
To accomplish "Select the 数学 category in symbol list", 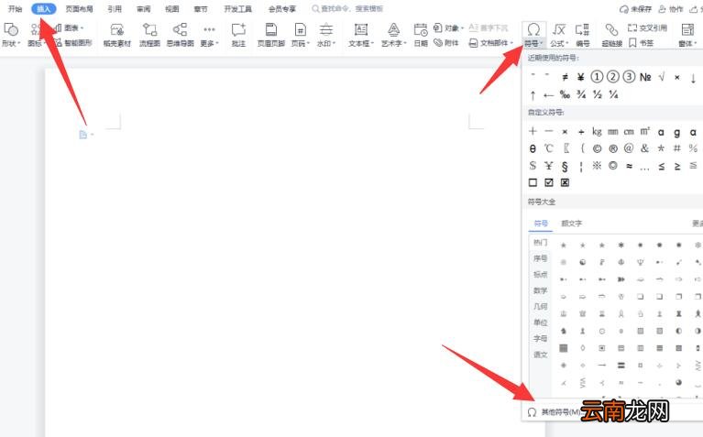I will click(540, 290).
